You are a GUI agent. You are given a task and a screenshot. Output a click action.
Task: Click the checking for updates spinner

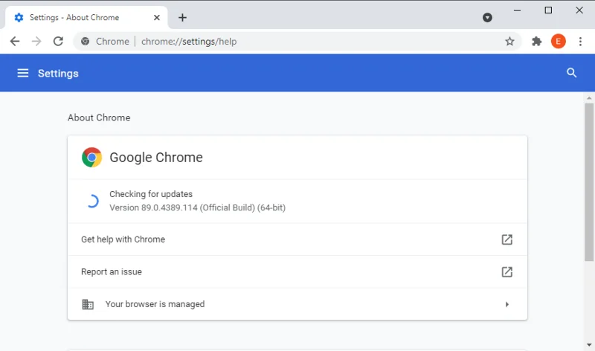coord(92,201)
